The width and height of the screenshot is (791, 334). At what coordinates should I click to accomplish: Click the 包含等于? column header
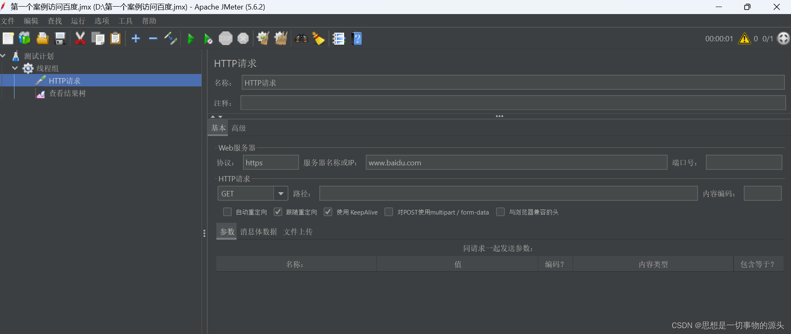758,264
